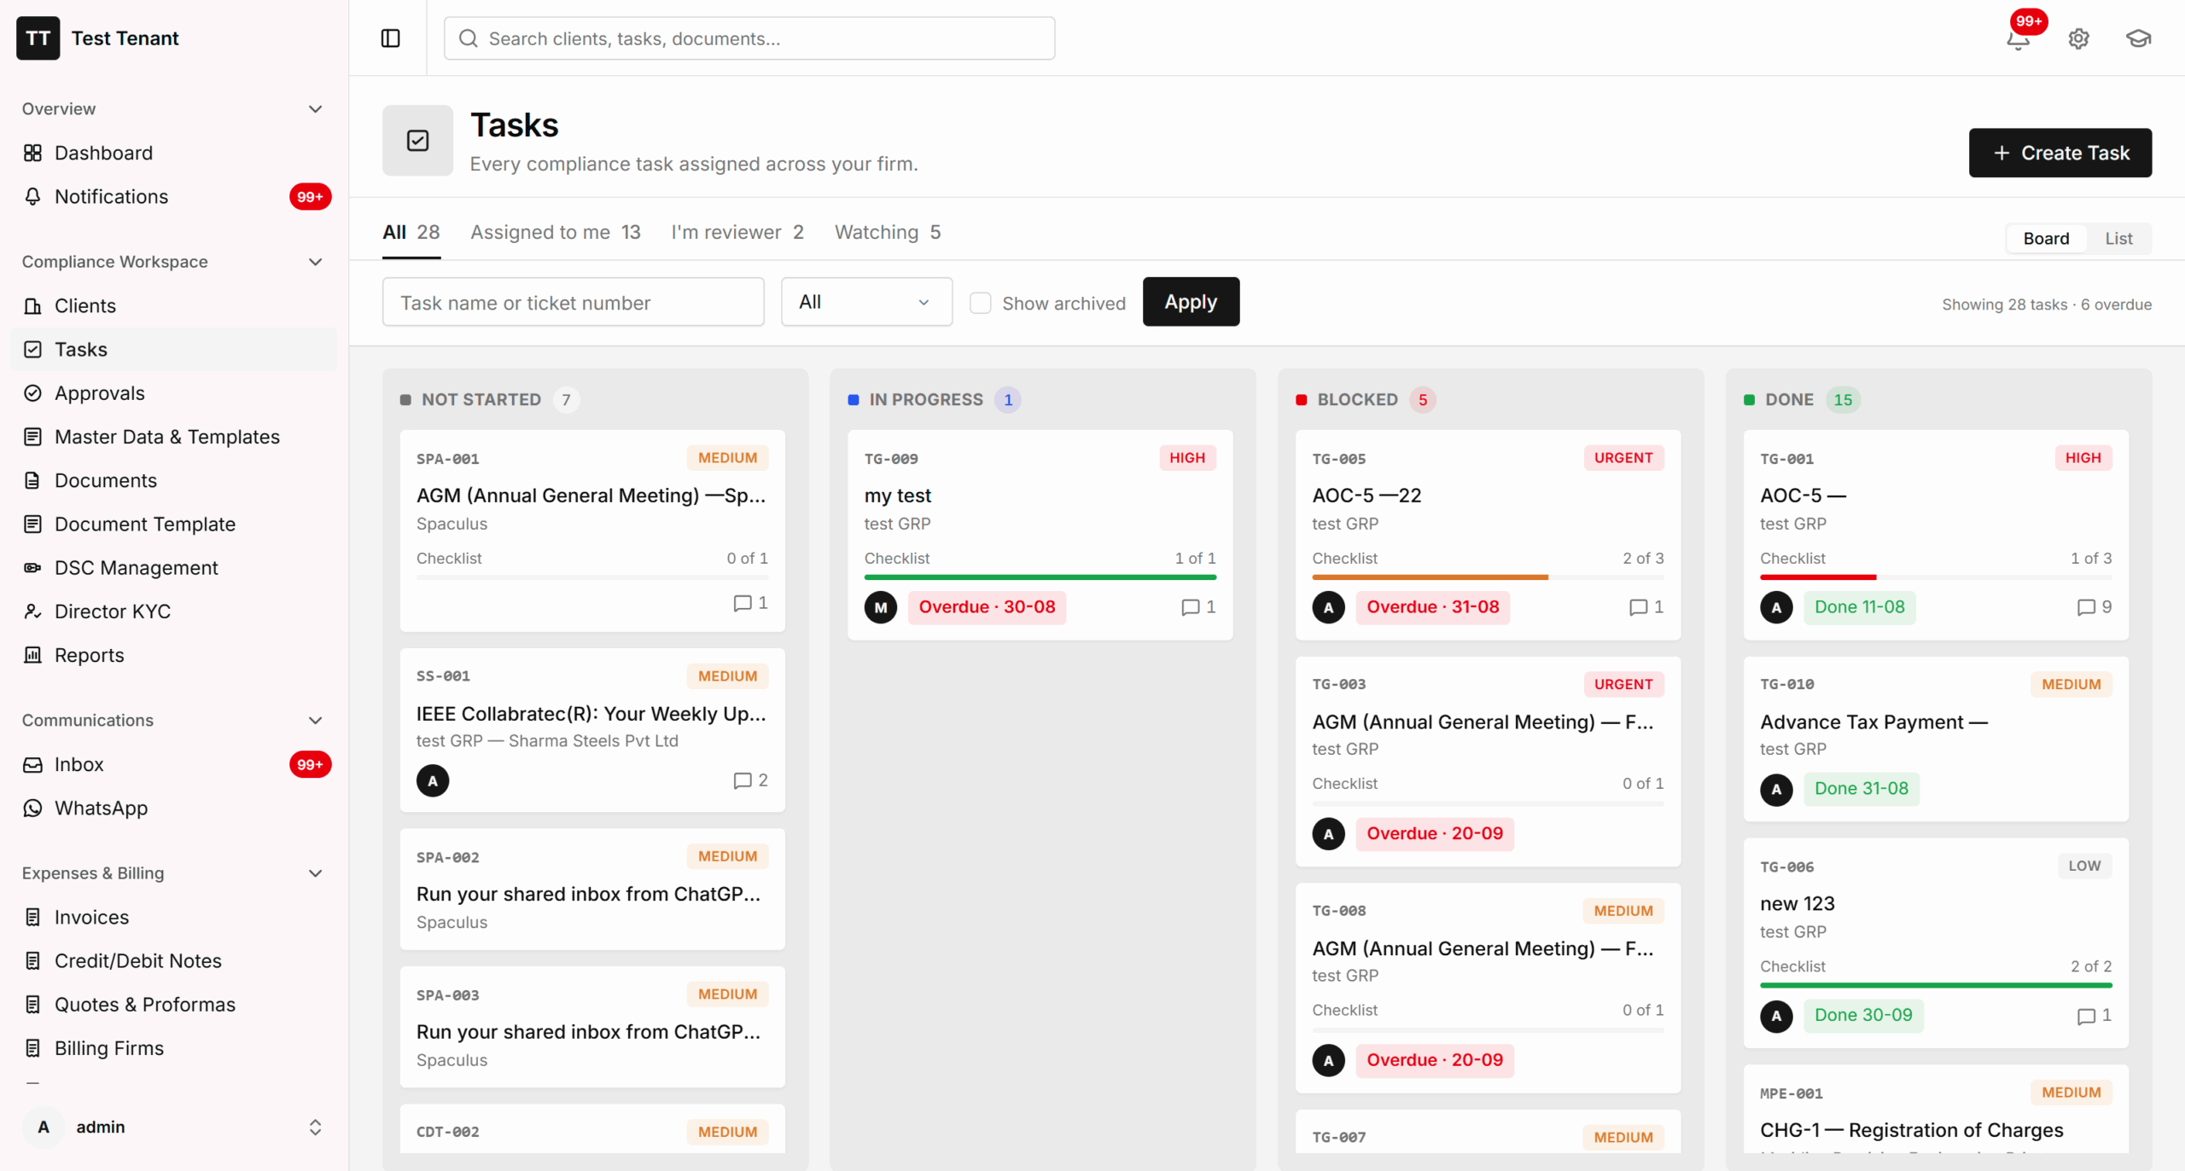Click the Apply filter button
Image resolution: width=2185 pixels, height=1171 pixels.
1191,302
